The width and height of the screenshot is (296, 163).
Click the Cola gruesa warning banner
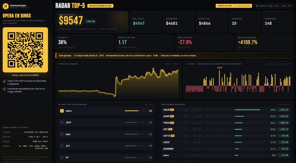point(174,56)
